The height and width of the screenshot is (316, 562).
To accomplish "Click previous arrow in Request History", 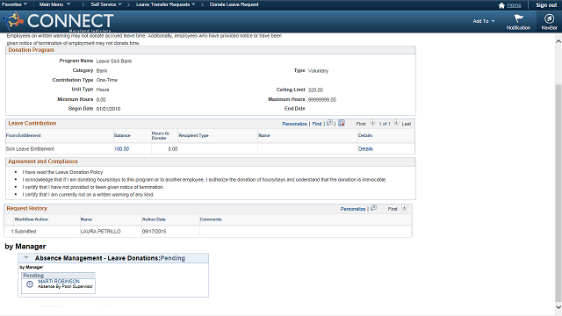I will (404, 208).
